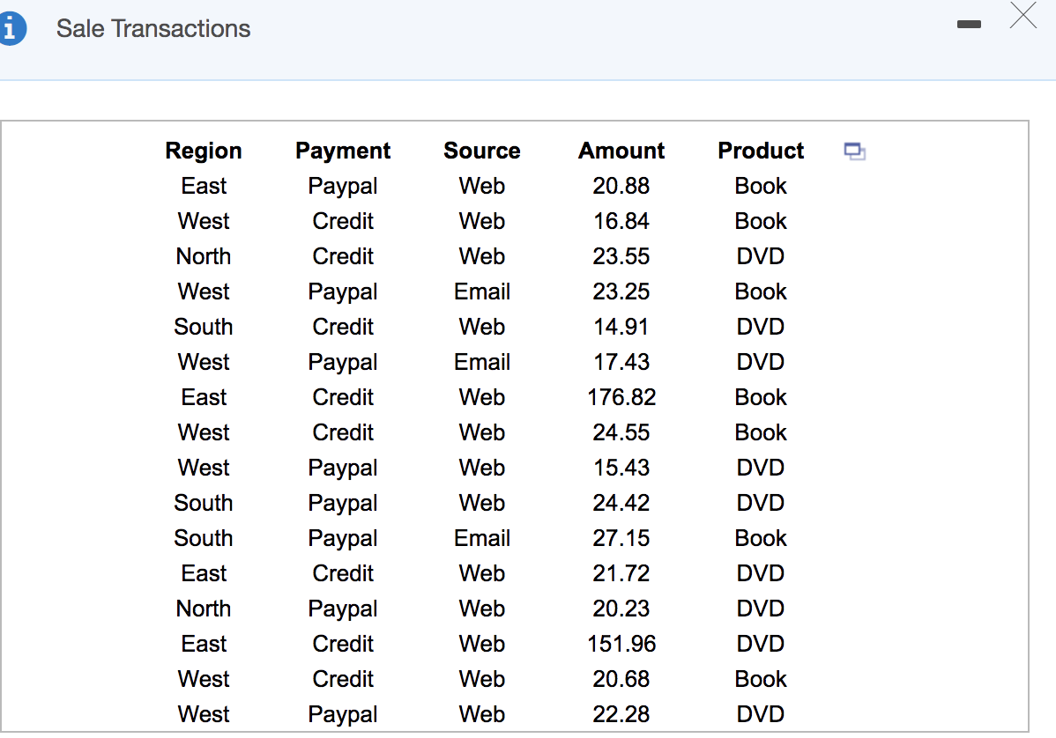Image resolution: width=1056 pixels, height=738 pixels.
Task: Click Paypal in the 23.25 row
Action: coord(343,292)
